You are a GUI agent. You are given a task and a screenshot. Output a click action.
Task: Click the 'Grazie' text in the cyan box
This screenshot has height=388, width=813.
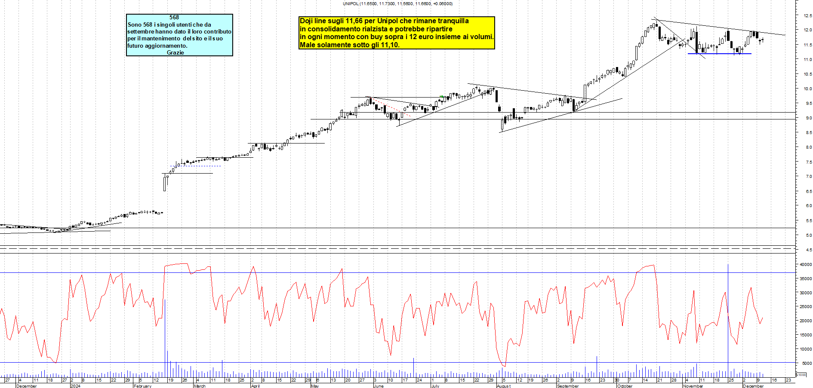[175, 52]
